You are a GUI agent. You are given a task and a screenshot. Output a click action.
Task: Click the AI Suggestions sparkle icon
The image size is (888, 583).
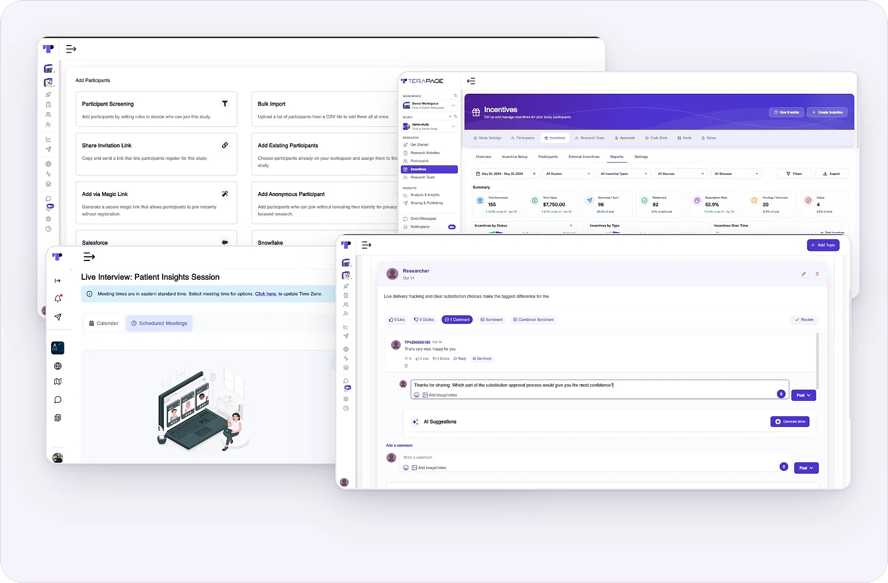point(415,422)
